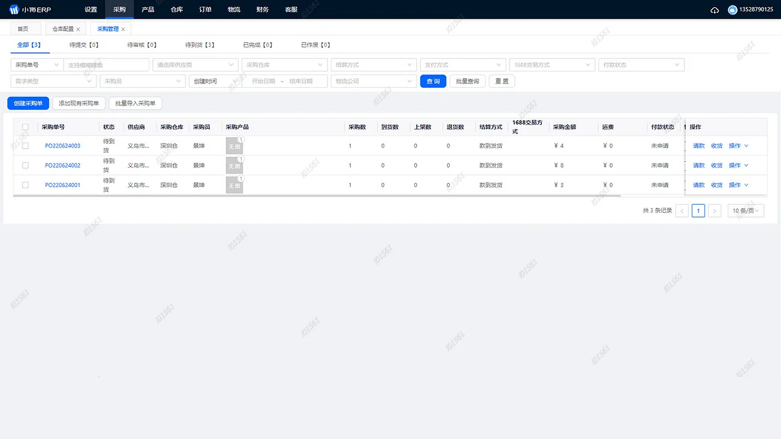Close the 采购管理 tab
The height and width of the screenshot is (439, 781).
coord(122,28)
